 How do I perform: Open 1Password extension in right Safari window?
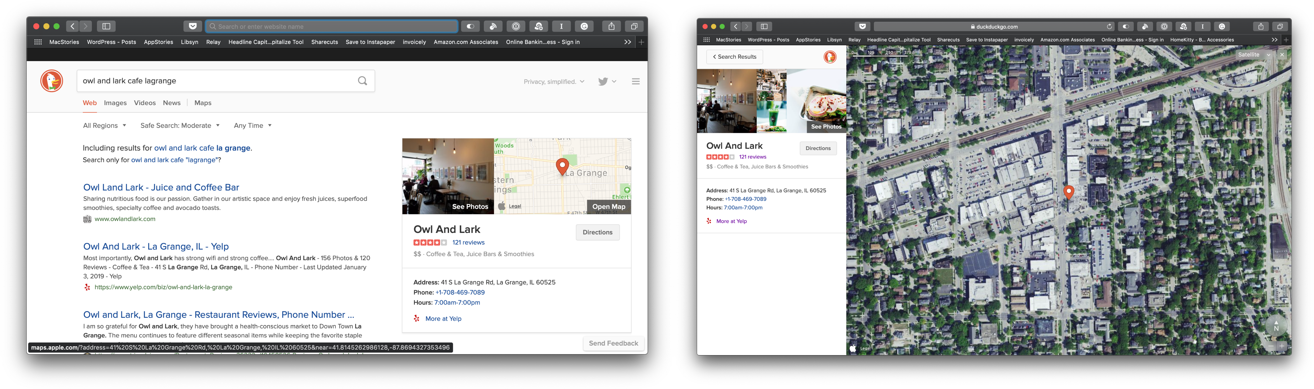click(x=1164, y=27)
